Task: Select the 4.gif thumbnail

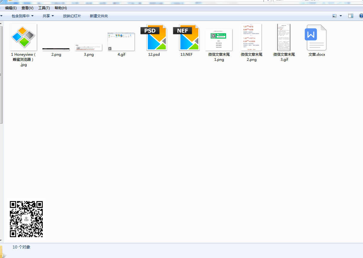Action: 121,42
